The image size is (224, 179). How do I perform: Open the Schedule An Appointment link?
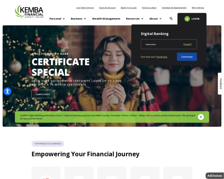tap(174, 8)
